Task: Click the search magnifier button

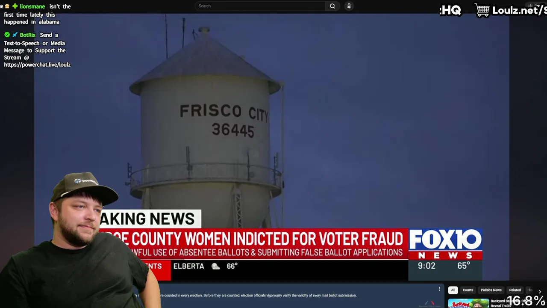Action: [332, 6]
